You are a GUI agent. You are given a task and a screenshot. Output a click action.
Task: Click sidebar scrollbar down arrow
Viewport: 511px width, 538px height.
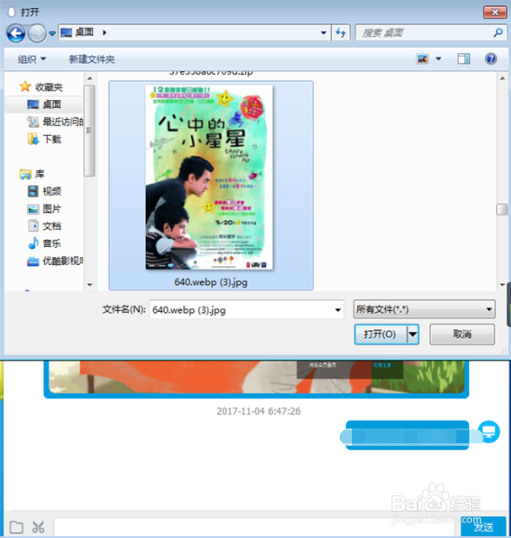point(90,284)
